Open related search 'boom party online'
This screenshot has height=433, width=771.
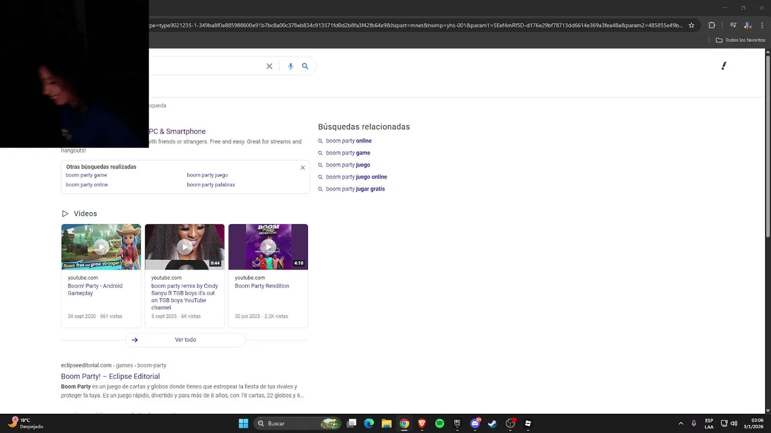point(349,141)
